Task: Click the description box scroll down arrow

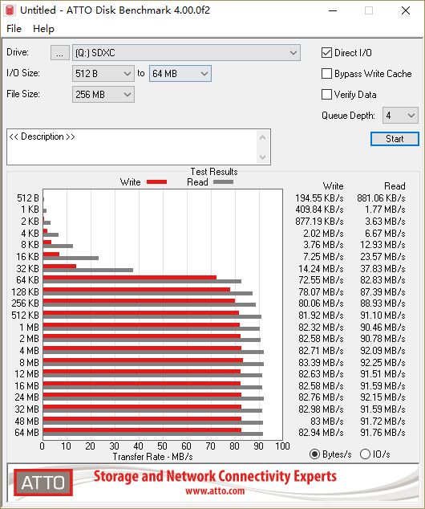Action: pyautogui.click(x=262, y=157)
